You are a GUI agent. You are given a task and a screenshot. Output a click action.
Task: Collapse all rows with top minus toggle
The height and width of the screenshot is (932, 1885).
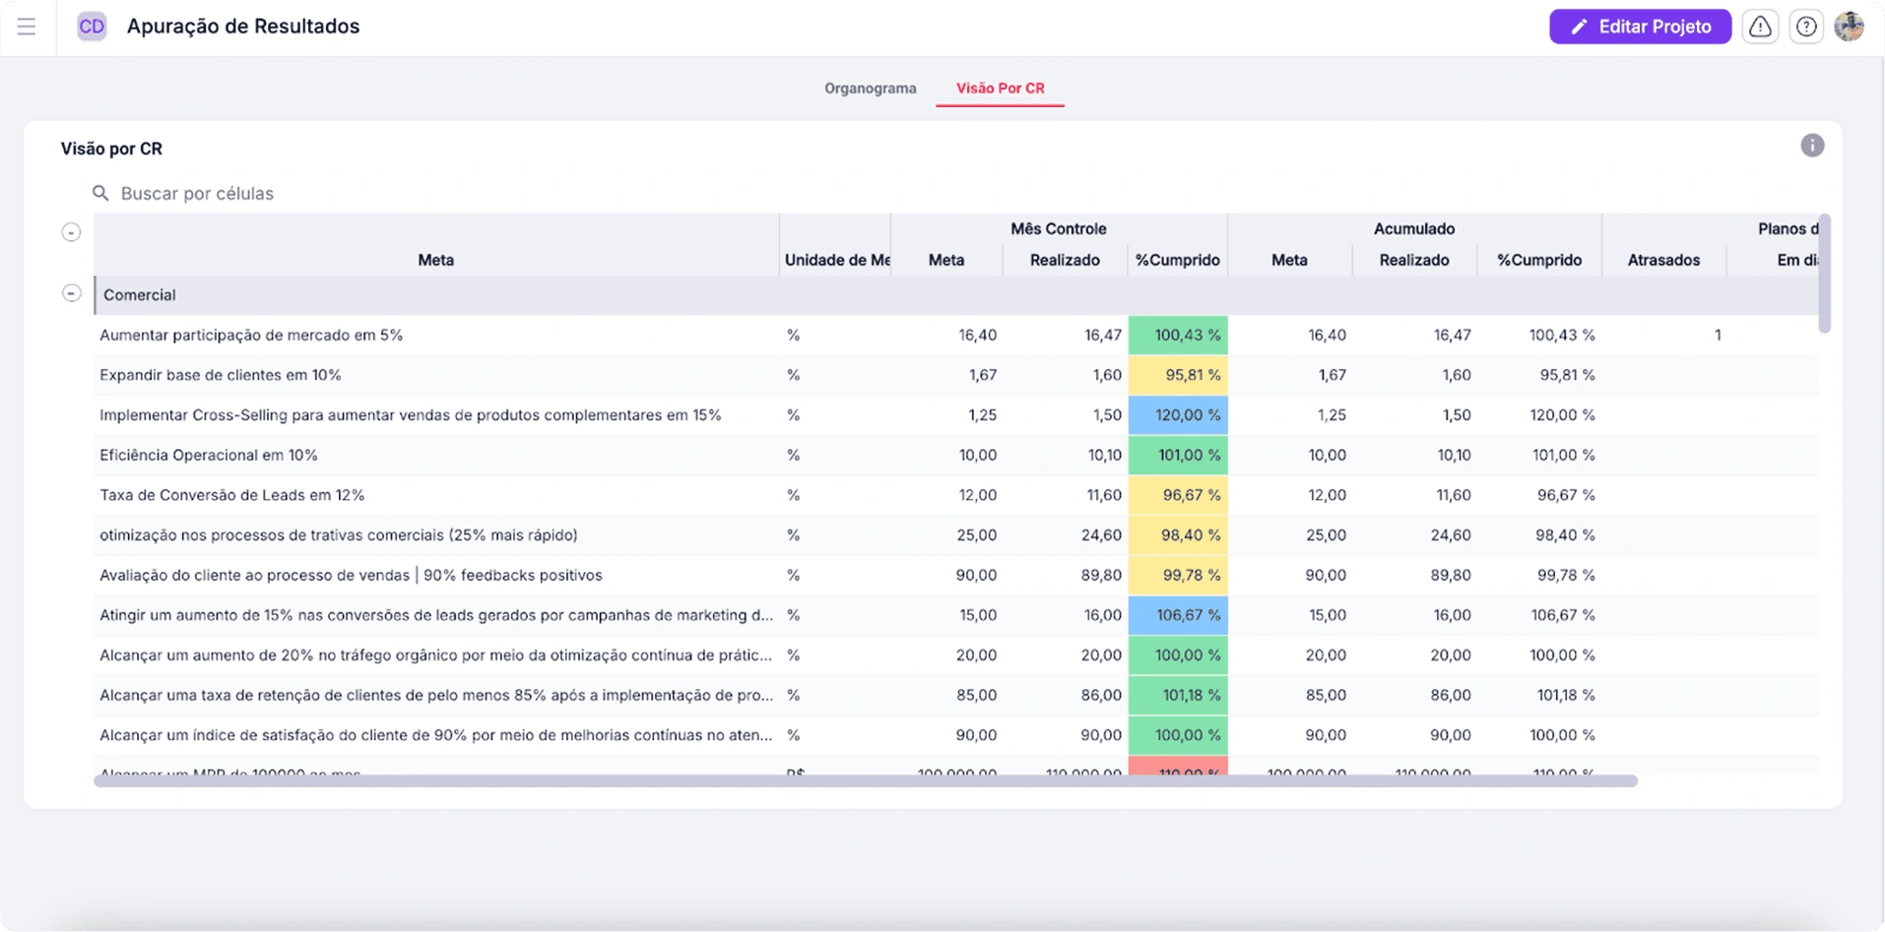71,232
